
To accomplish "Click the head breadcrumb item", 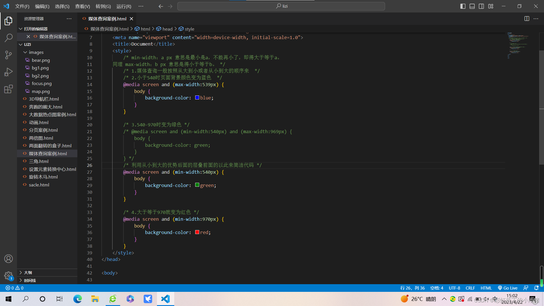I will pos(164,29).
